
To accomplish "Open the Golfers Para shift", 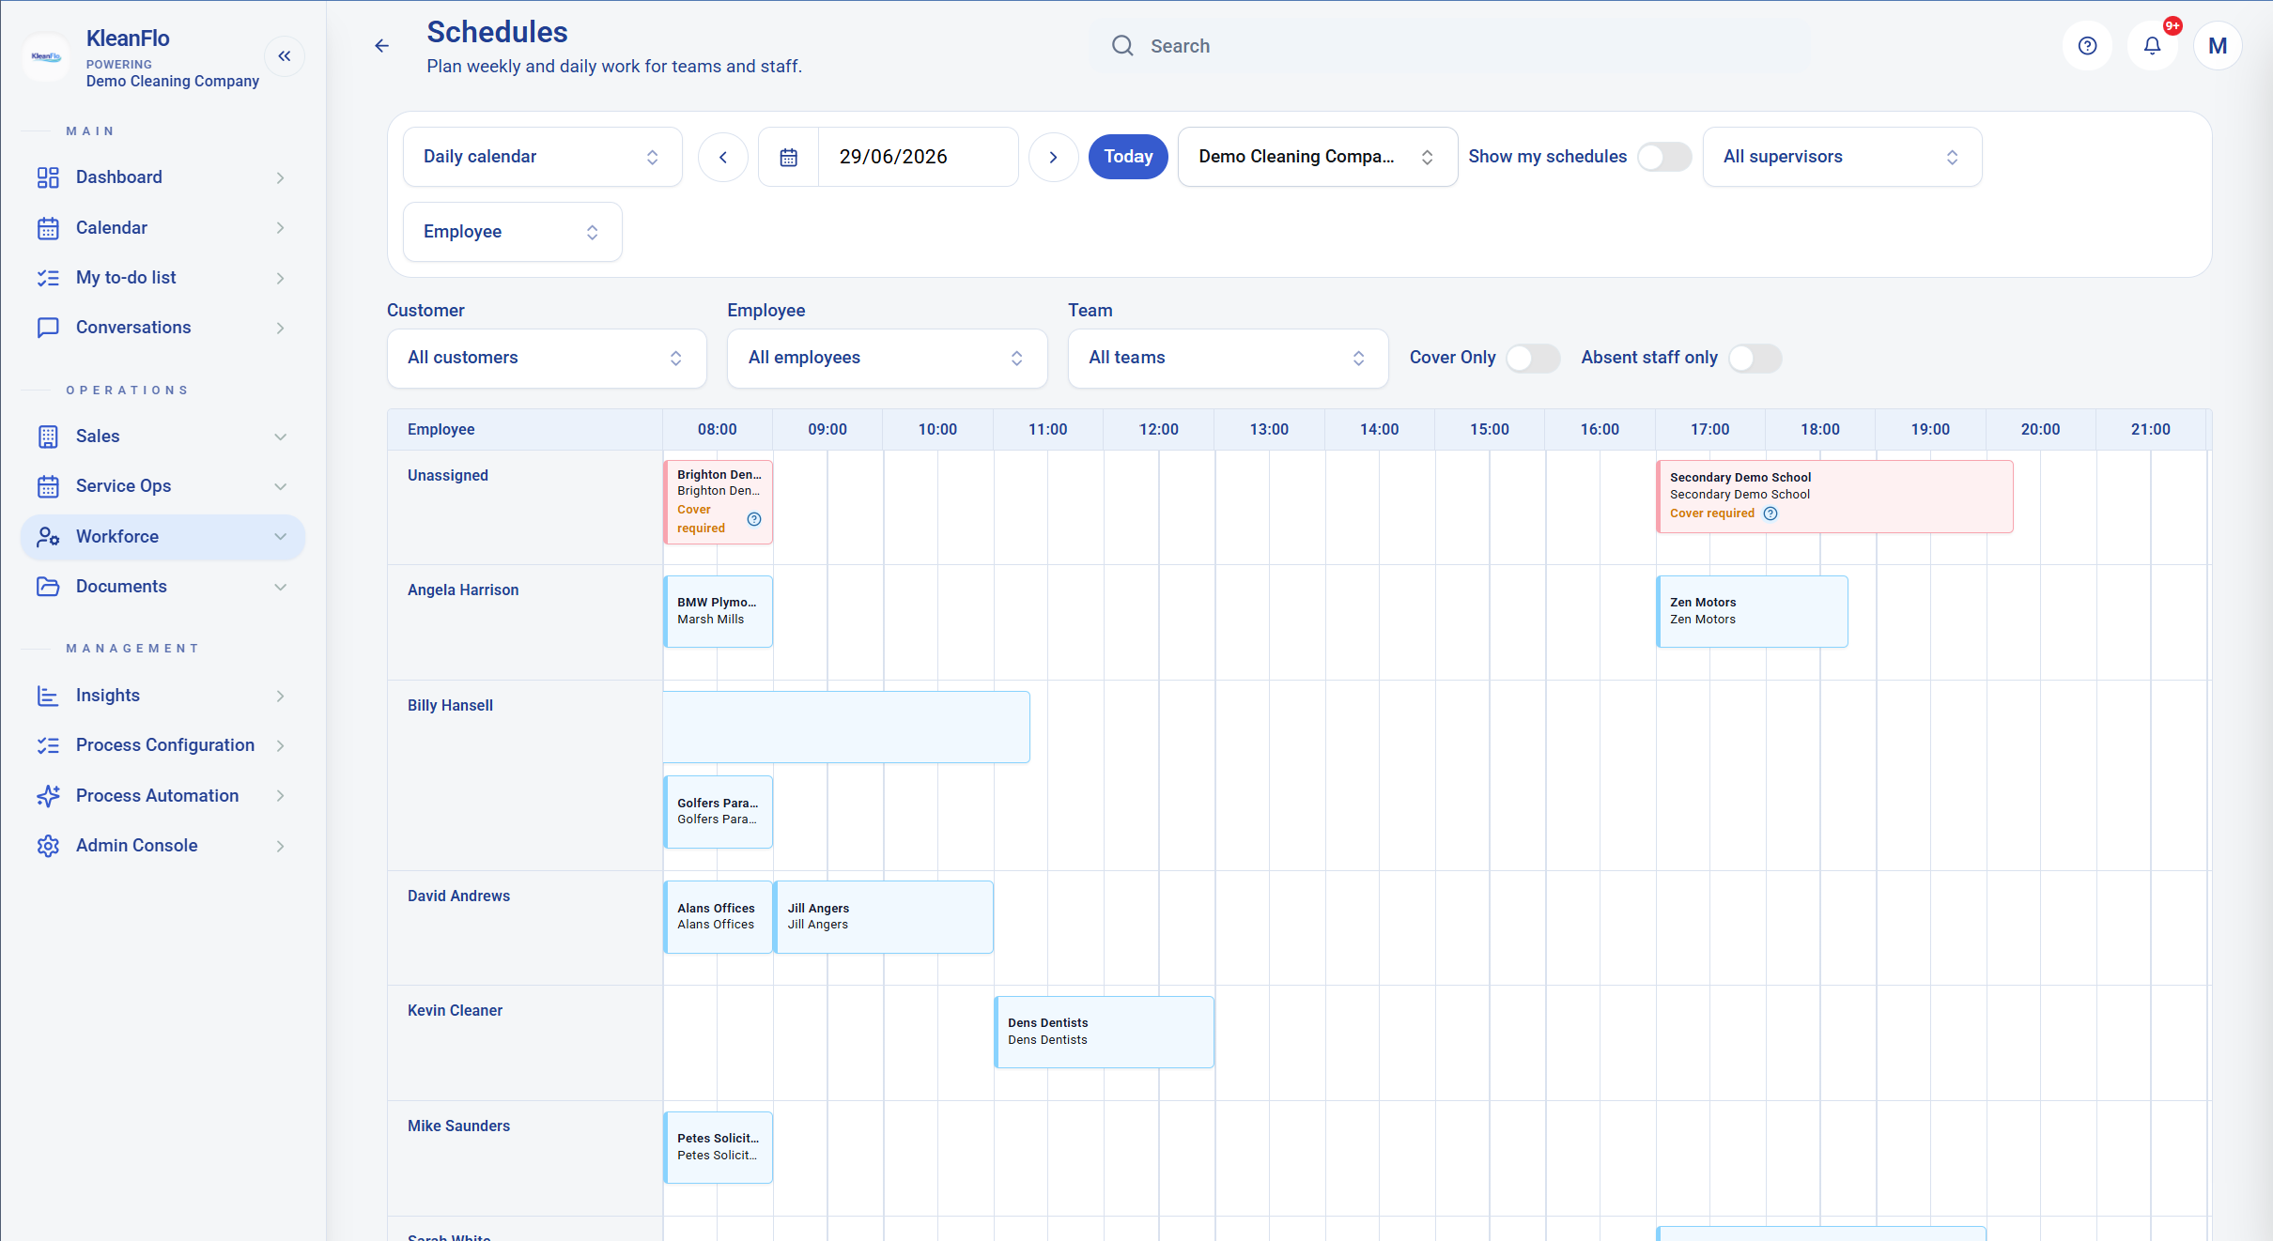I will tap(719, 812).
